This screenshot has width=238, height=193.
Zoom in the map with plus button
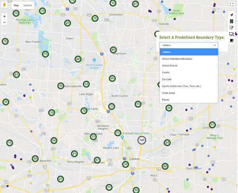pyautogui.click(x=4, y=16)
